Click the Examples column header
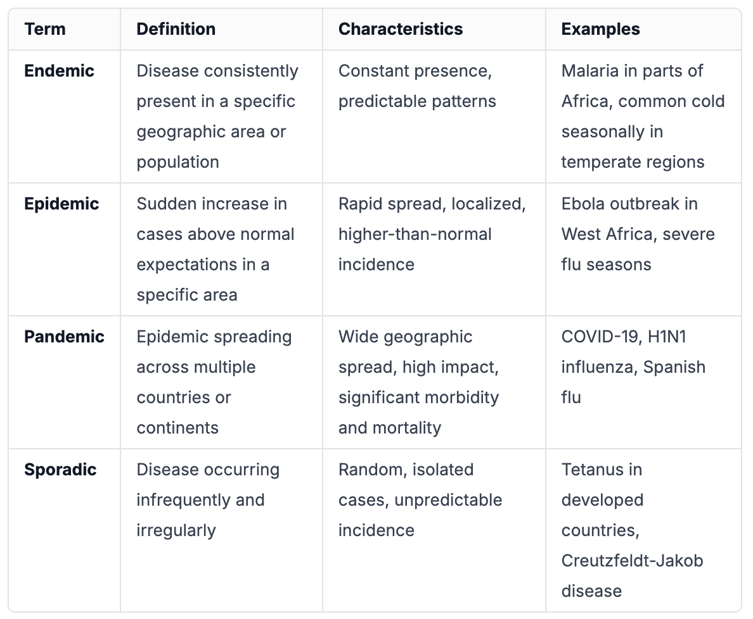The height and width of the screenshot is (619, 753). pyautogui.click(x=643, y=29)
